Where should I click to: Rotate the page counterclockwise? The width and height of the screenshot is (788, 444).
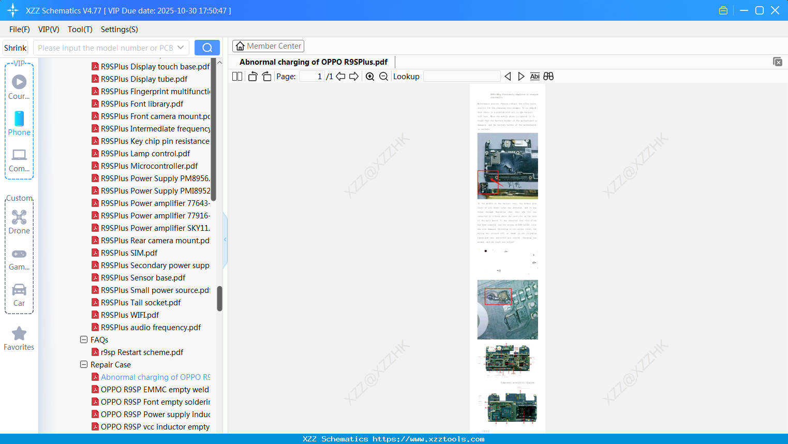tap(252, 77)
